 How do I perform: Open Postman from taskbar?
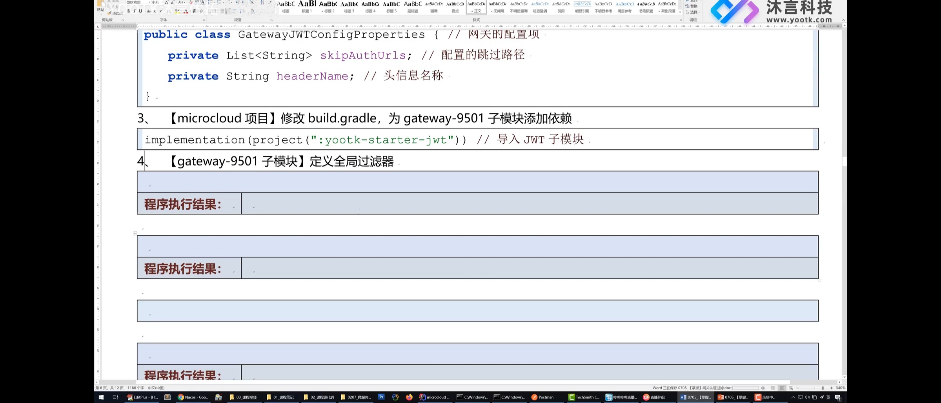pyautogui.click(x=542, y=397)
